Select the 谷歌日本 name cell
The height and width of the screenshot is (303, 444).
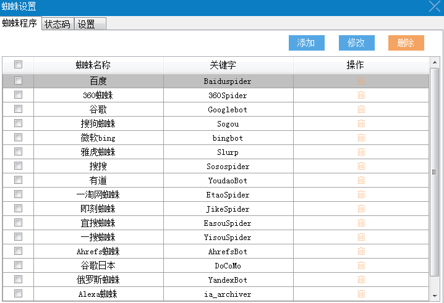[x=98, y=266]
